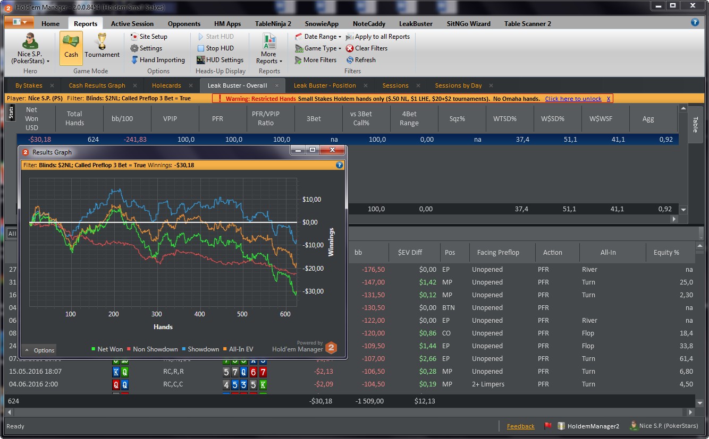Close the Holecards tab

tap(191, 85)
